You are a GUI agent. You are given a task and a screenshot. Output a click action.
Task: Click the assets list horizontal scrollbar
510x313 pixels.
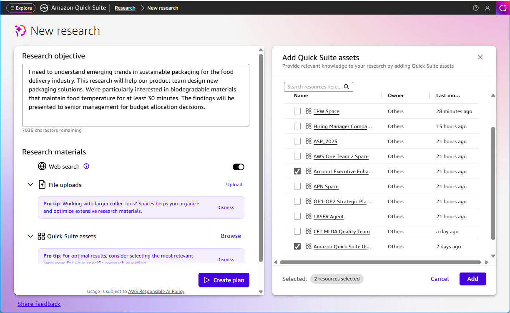coord(380,263)
